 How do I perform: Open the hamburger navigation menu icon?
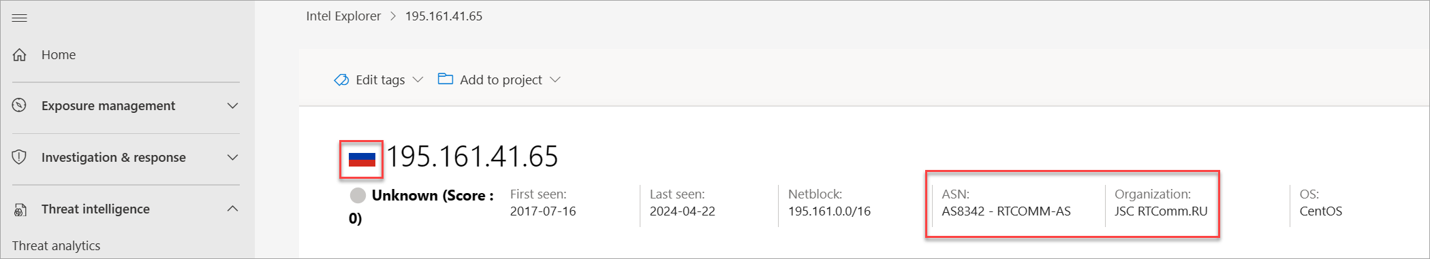coord(20,18)
